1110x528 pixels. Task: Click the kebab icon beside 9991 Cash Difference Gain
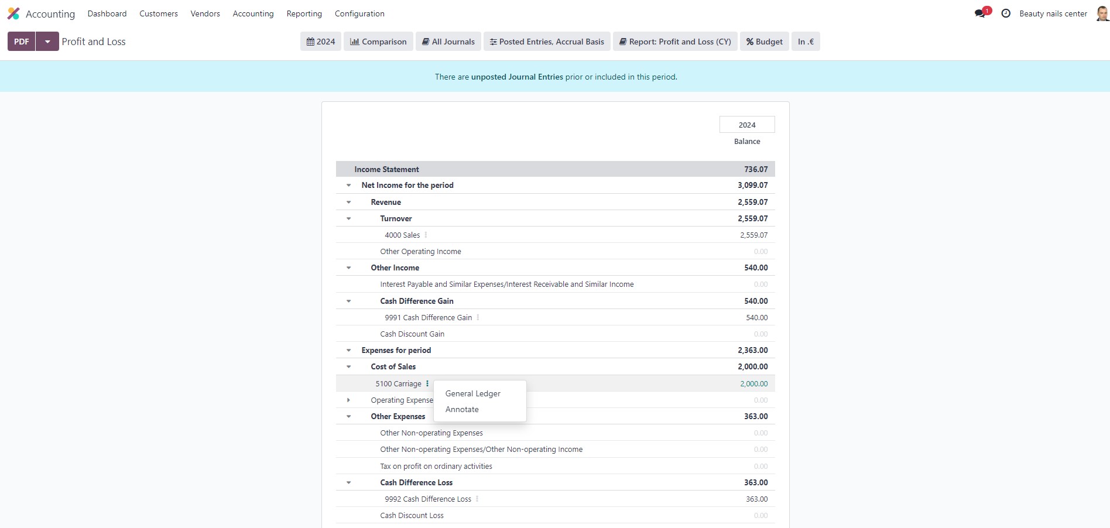coord(478,317)
